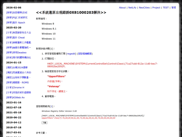The width and height of the screenshot is (182, 137).
Task: Open the '[機密]全球核子彈數量' article link
Action: [18, 77]
